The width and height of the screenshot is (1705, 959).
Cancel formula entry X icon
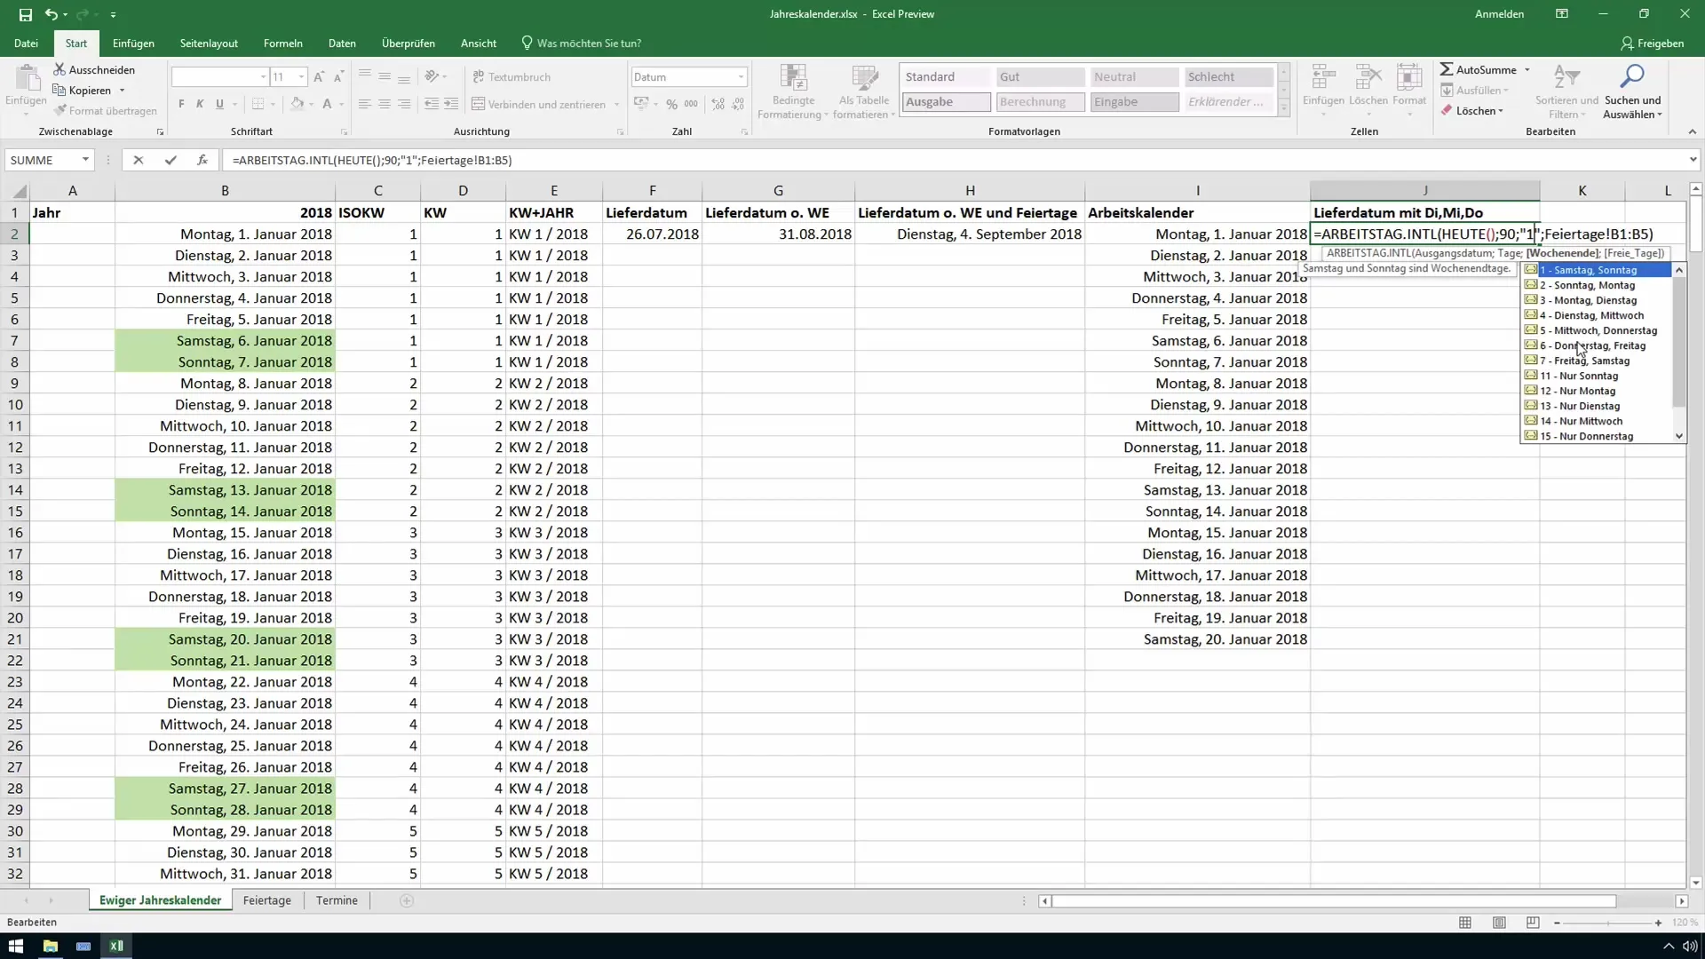tap(138, 161)
